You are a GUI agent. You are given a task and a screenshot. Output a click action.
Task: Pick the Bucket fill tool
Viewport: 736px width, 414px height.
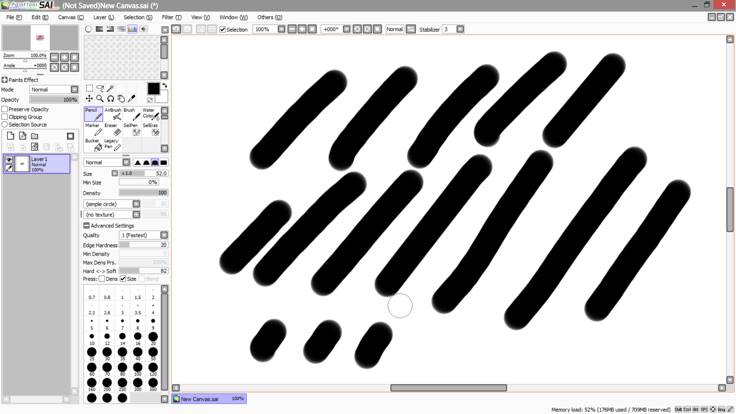click(x=92, y=145)
